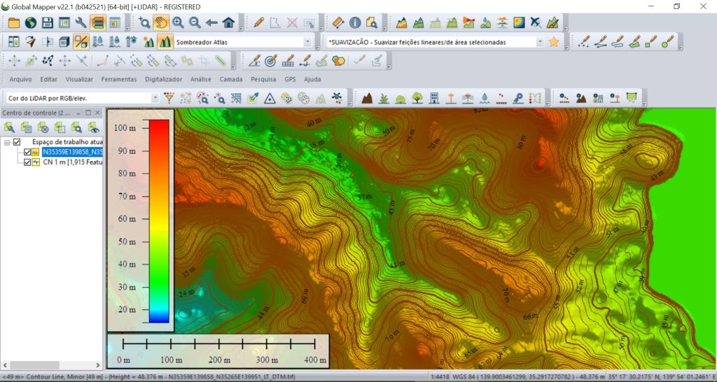Screen dimensions: 717x382
Task: Activate the Pan hand tool
Action: (x=161, y=22)
